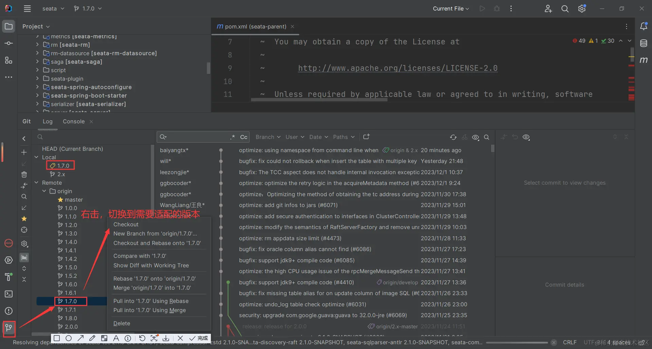Open the 1.7.0 branch widget dropdown
The image size is (652, 349).
pyautogui.click(x=88, y=9)
